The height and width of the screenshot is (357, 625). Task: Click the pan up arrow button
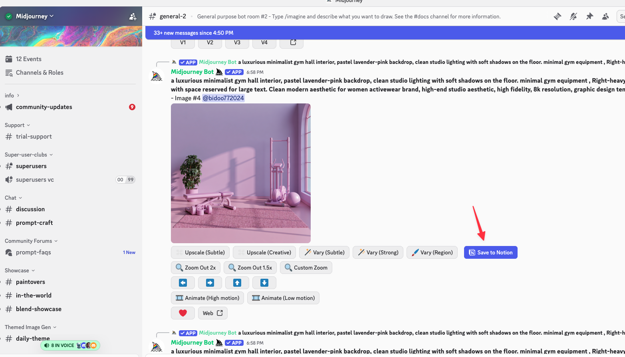(x=237, y=283)
